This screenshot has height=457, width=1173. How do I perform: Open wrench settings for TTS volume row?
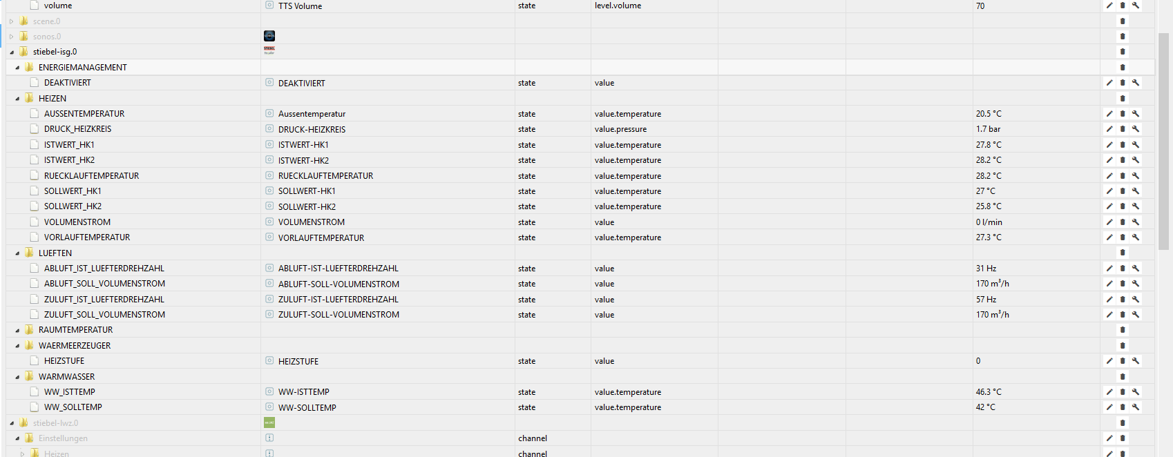pyautogui.click(x=1136, y=6)
